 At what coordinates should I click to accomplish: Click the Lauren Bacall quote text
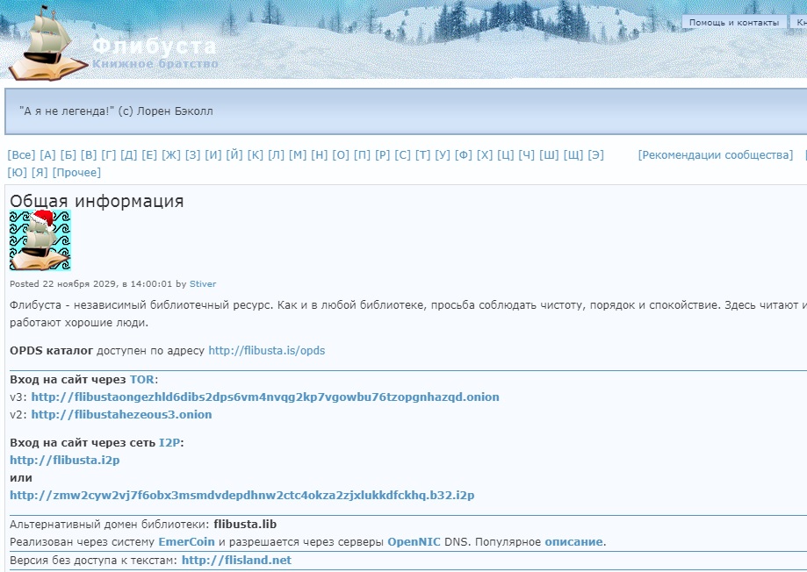tap(116, 111)
